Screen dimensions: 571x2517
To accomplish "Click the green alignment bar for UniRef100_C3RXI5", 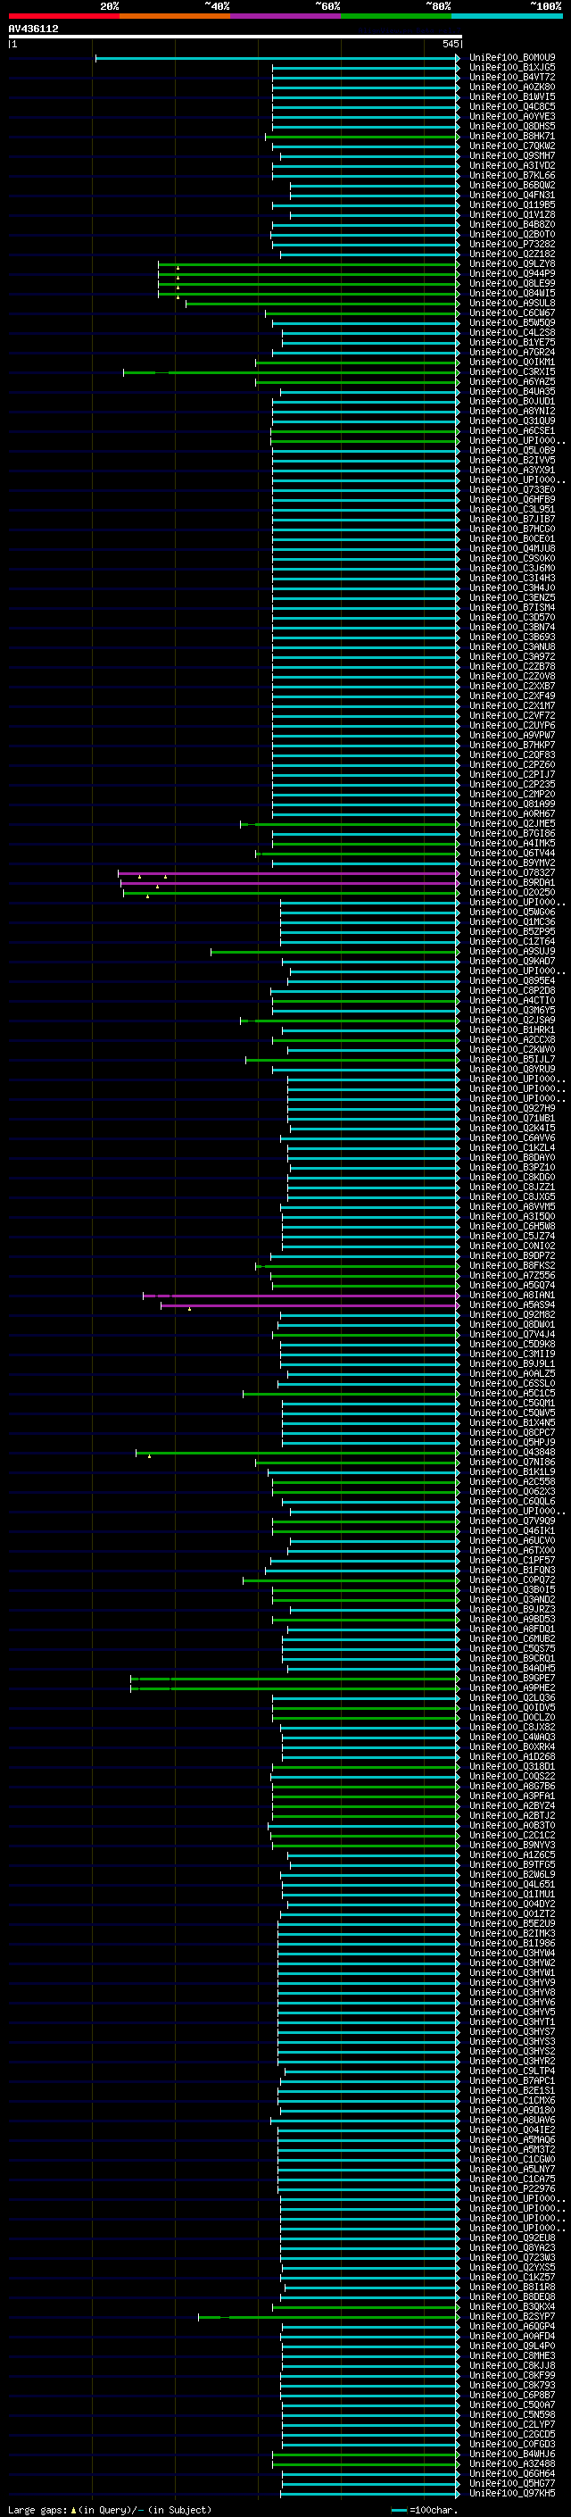I will (x=292, y=372).
